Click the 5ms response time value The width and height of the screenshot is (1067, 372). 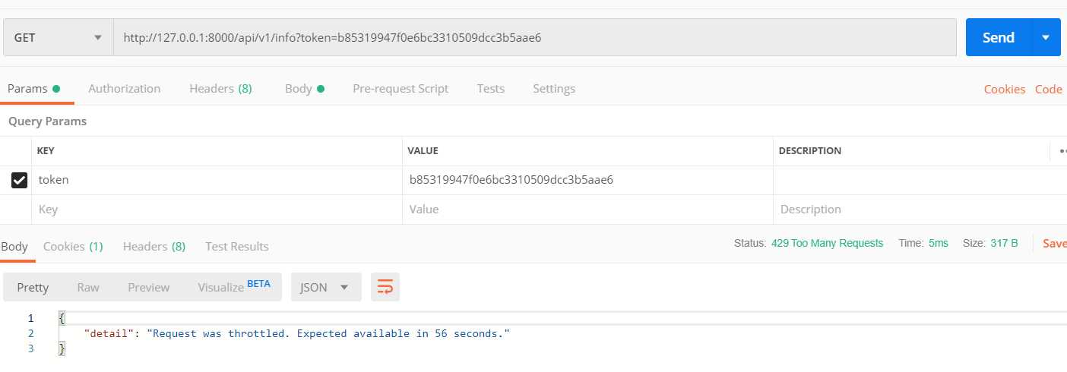click(937, 244)
